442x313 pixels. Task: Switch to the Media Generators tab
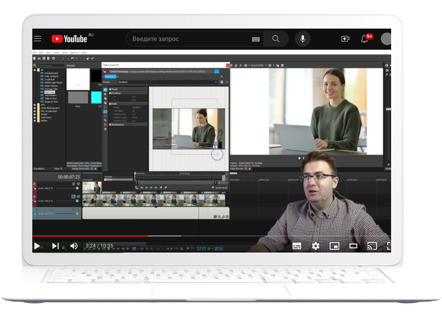[x=81, y=169]
